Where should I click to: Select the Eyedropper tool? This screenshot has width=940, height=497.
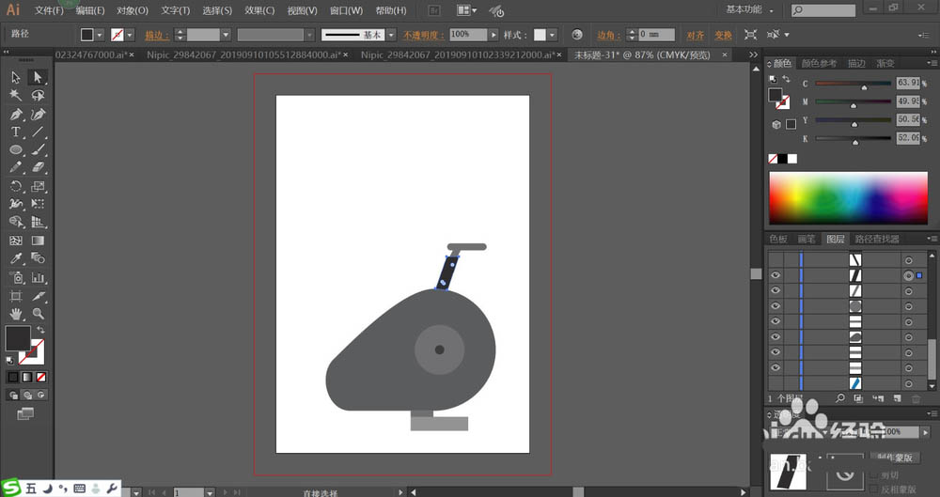click(x=16, y=258)
